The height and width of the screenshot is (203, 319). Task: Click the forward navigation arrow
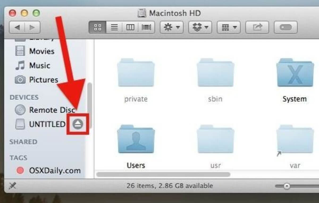(32, 27)
